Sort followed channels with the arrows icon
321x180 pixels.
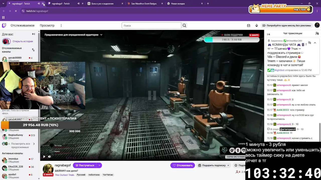(33, 50)
